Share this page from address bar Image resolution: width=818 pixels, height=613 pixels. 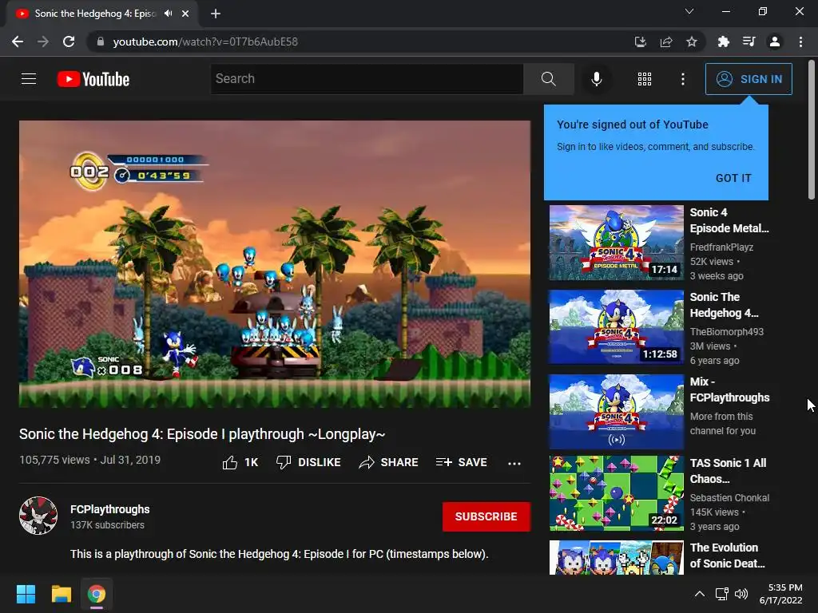coord(666,42)
